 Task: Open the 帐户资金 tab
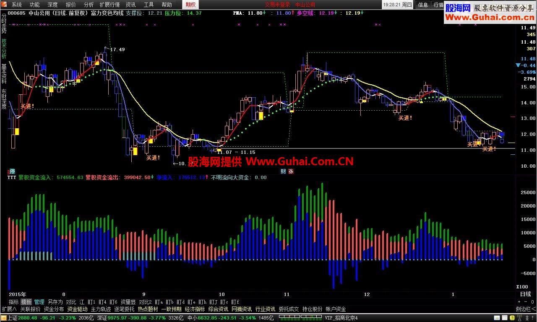tap(336, 309)
